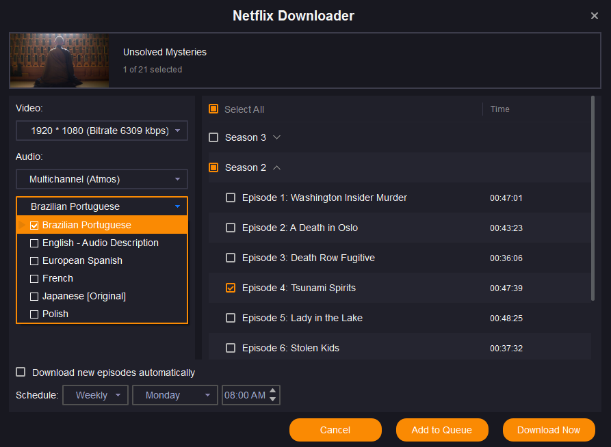The width and height of the screenshot is (611, 447).
Task: Click the Time column header
Action: point(500,109)
